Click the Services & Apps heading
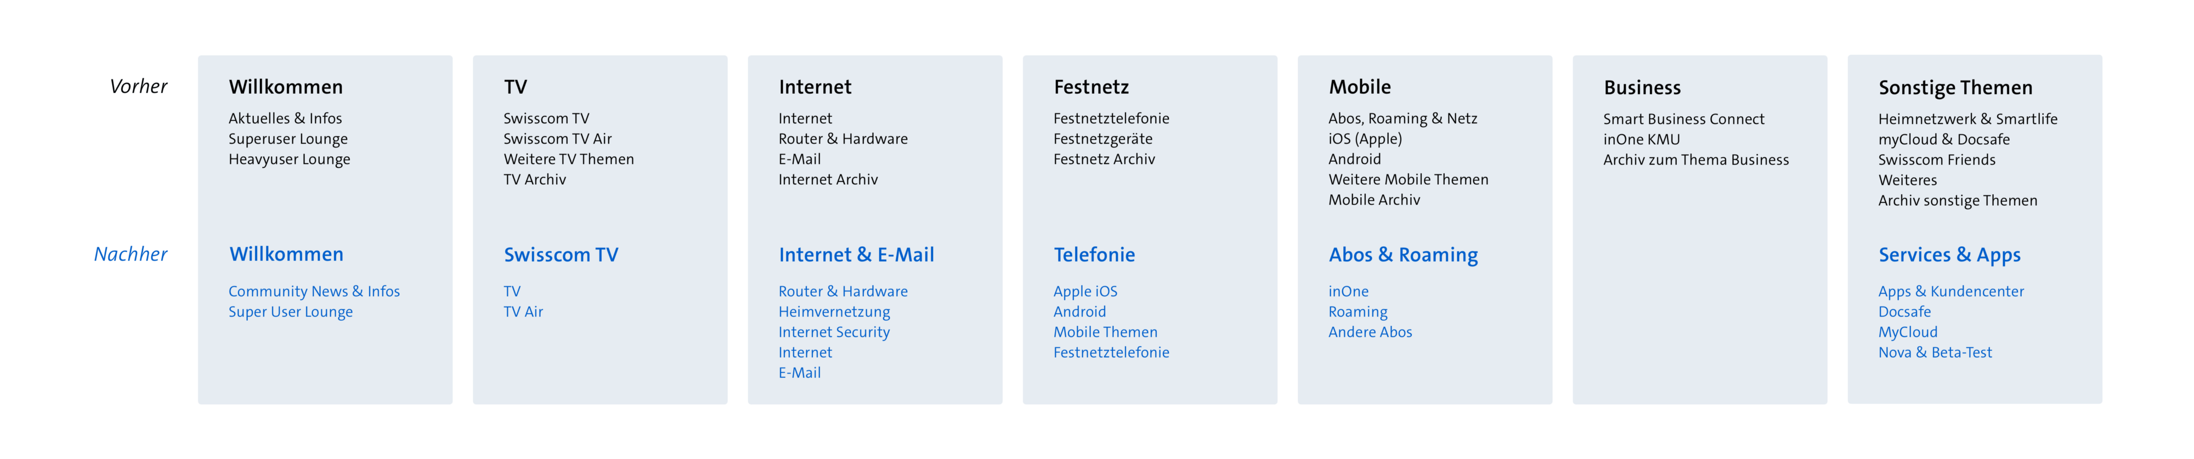Viewport: 2194px width, 459px height. [x=1949, y=254]
